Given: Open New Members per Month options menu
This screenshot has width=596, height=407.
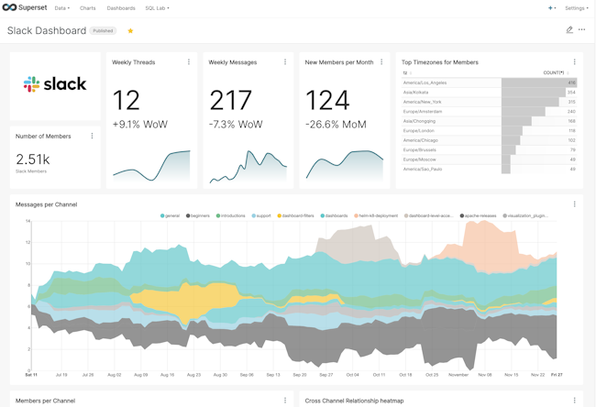Looking at the screenshot, I should click(381, 62).
